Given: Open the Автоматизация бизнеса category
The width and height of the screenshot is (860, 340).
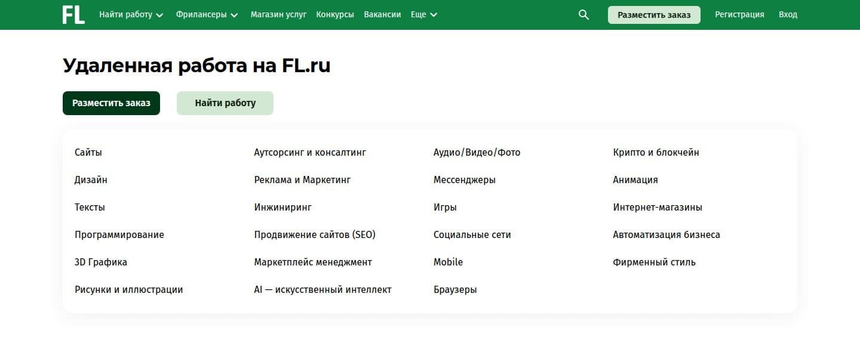Looking at the screenshot, I should tap(666, 235).
